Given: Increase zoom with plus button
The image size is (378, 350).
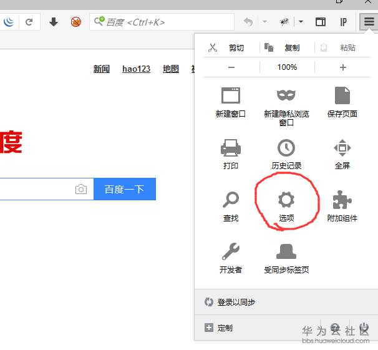Looking at the screenshot, I should [342, 67].
